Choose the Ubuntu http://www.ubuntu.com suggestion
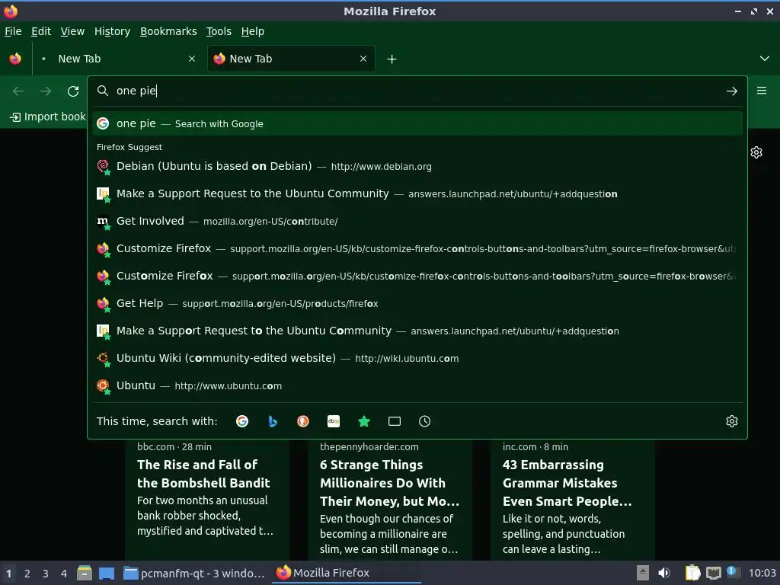 (417, 385)
